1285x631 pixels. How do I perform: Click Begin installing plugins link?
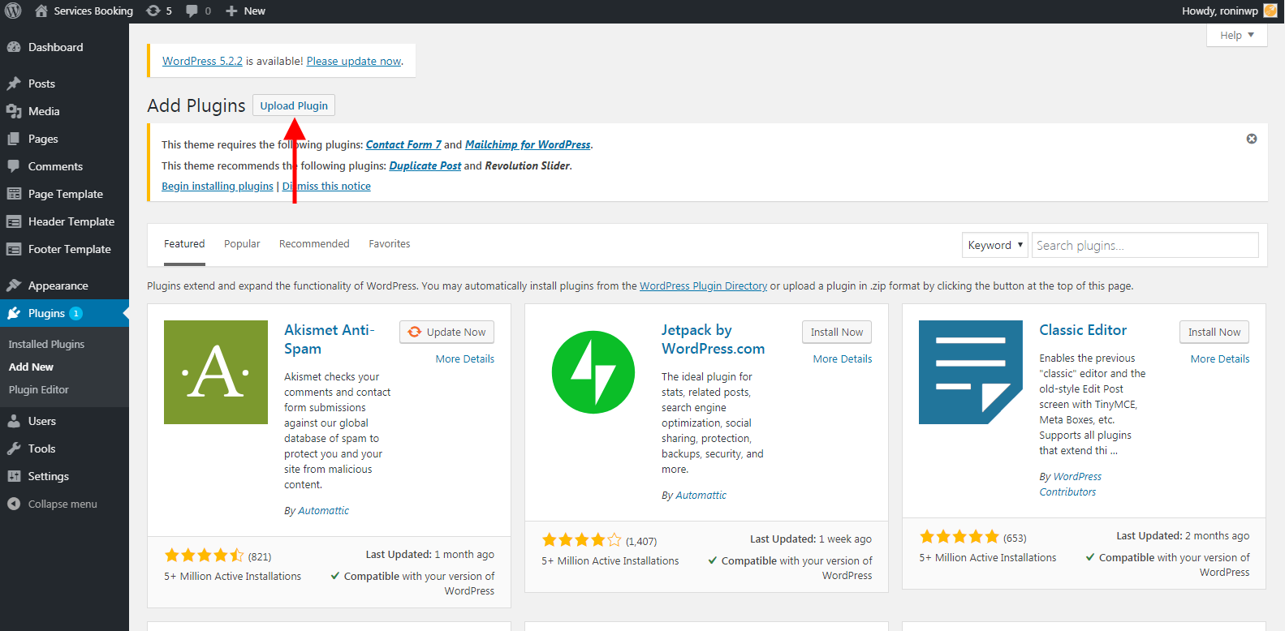tap(218, 186)
